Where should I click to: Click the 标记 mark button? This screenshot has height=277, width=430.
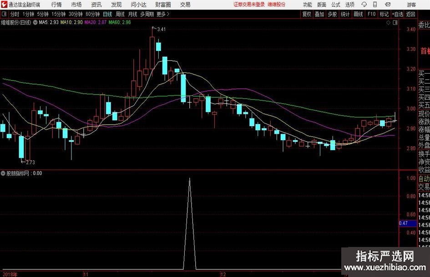click(384, 14)
